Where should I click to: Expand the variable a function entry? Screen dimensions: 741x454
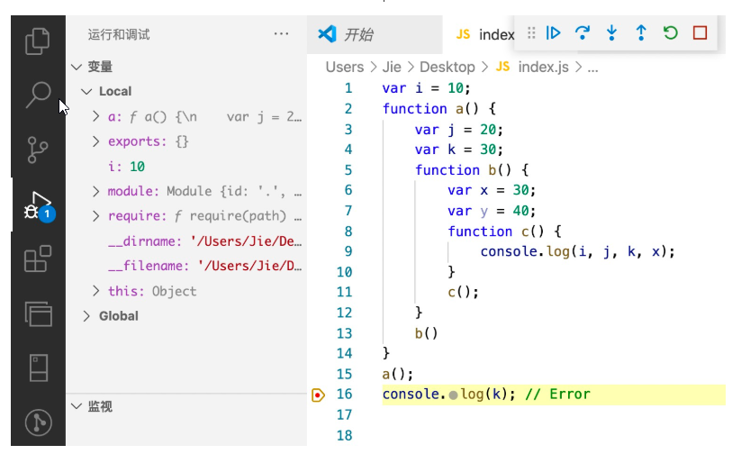[x=96, y=116]
